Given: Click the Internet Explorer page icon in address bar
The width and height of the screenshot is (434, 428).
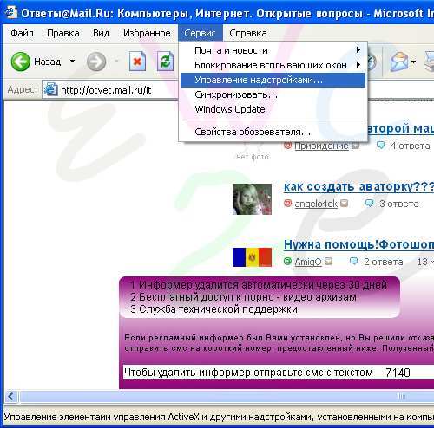Looking at the screenshot, I should (51, 89).
